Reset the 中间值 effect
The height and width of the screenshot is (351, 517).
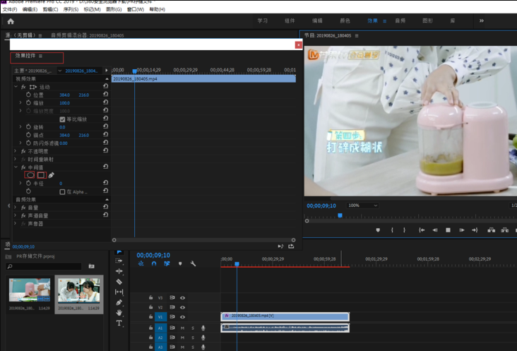(105, 167)
